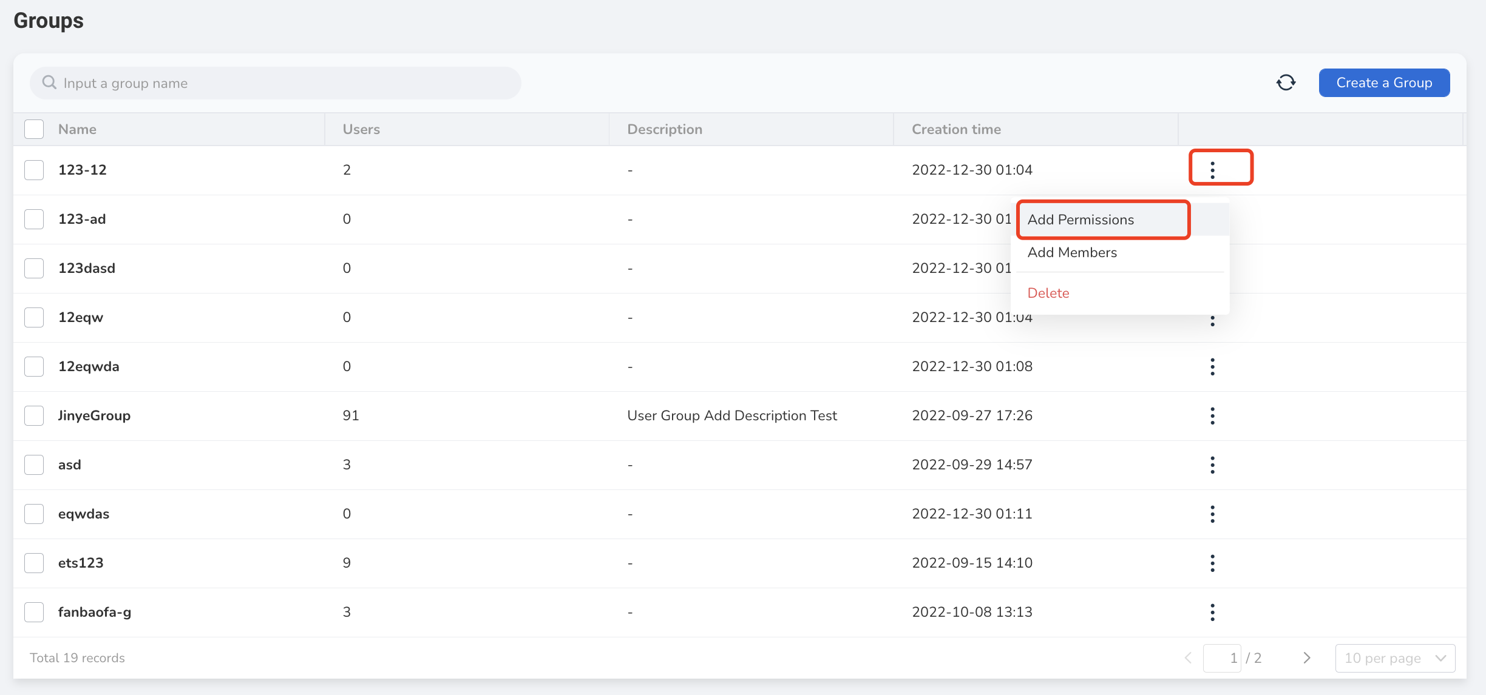This screenshot has height=695, width=1486.
Task: Click creation time 2022-12-30 01:11
Action: click(972, 514)
